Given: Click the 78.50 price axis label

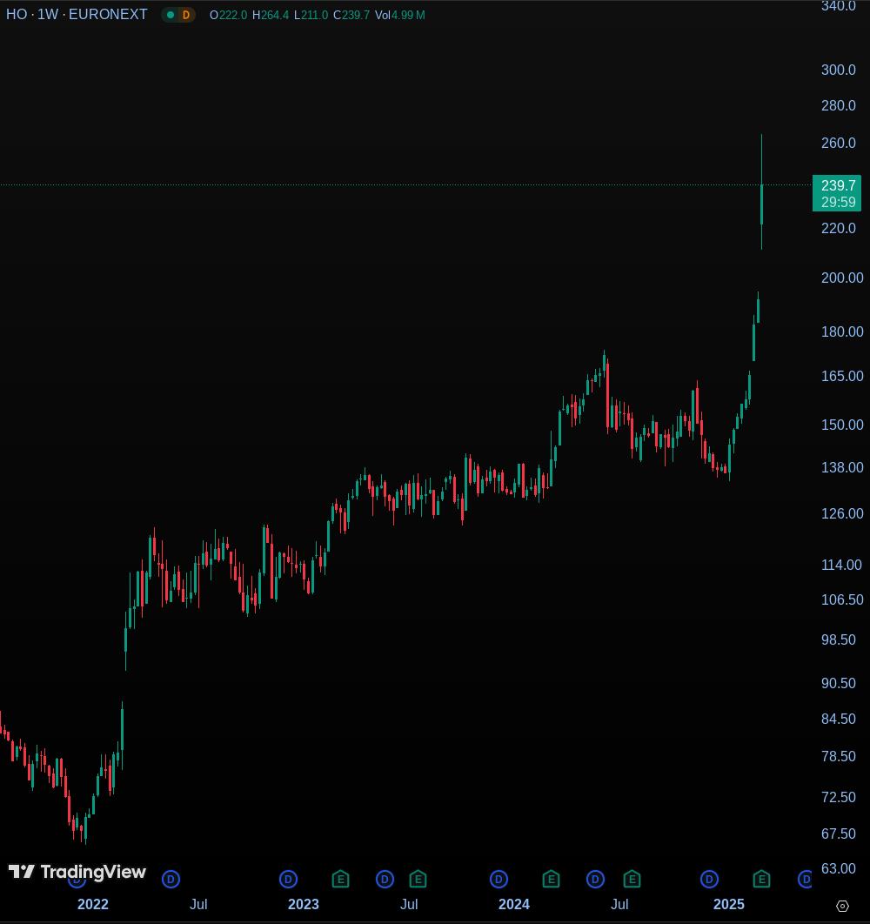Looking at the screenshot, I should (838, 757).
